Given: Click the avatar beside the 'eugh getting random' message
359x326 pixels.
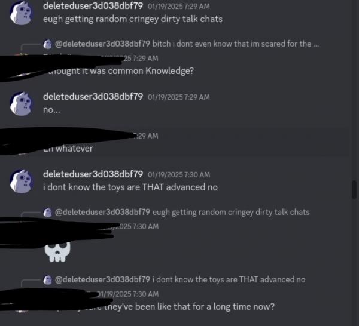Looking at the screenshot, I should (22, 13).
